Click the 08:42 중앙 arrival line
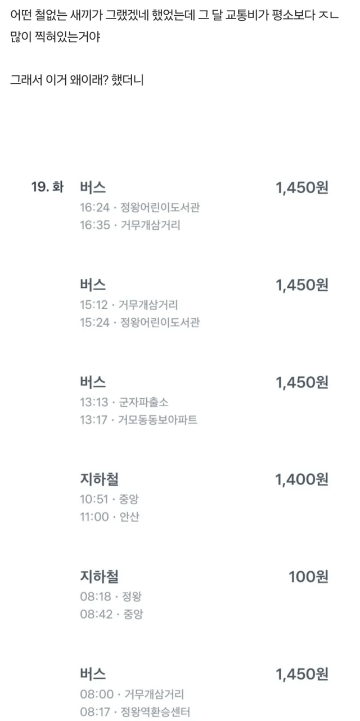The width and height of the screenshot is (360, 721). point(111,614)
